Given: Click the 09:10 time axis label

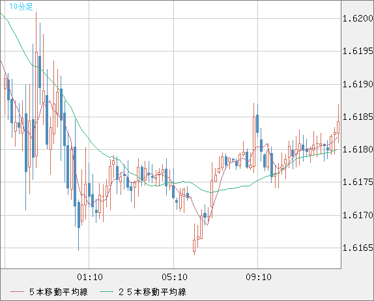Looking at the screenshot, I should pyautogui.click(x=259, y=277).
